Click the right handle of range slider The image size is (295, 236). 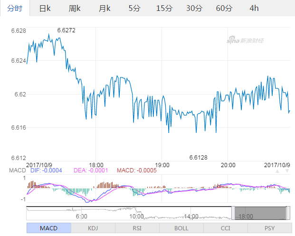point(288,213)
